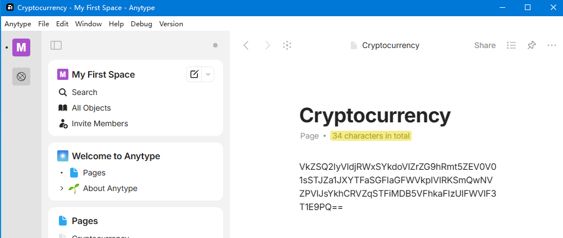Open the table of contents list icon
563x238 pixels.
pos(511,45)
